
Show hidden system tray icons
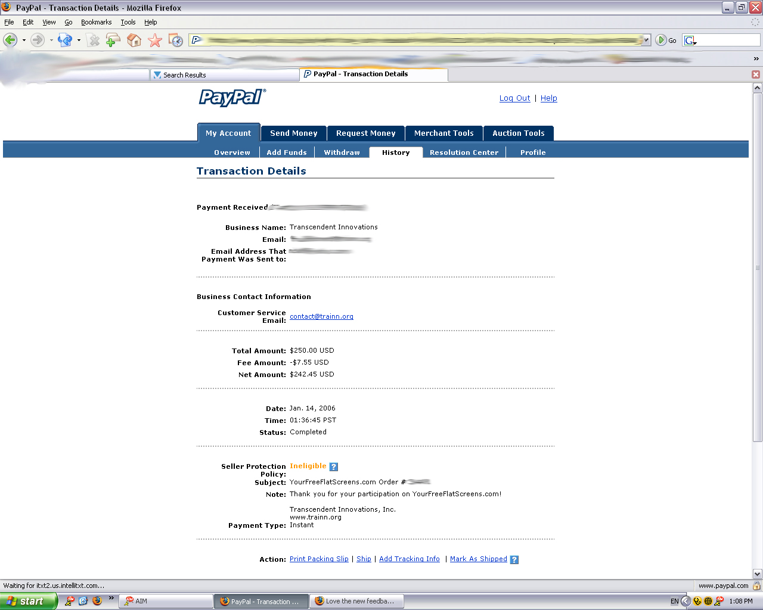(x=686, y=601)
